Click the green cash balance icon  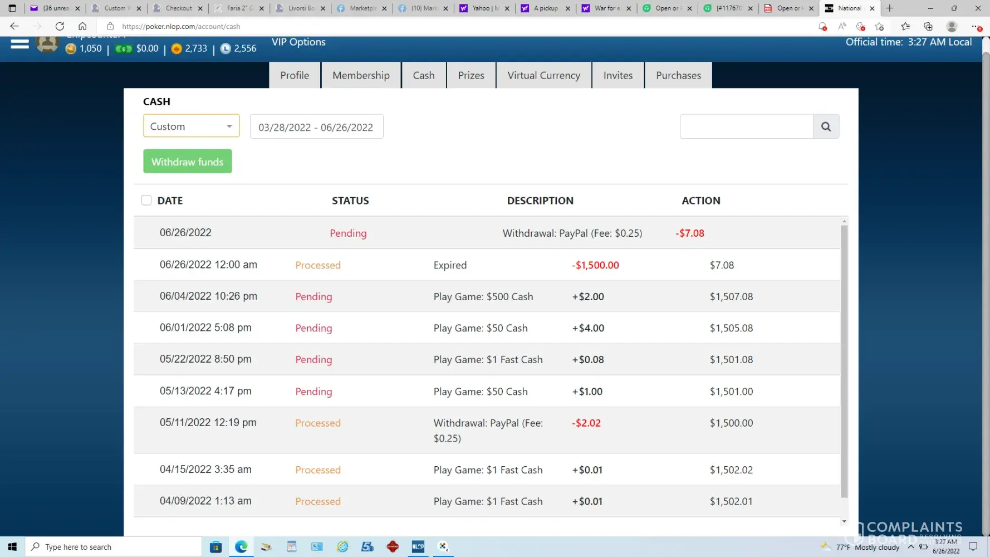(123, 49)
